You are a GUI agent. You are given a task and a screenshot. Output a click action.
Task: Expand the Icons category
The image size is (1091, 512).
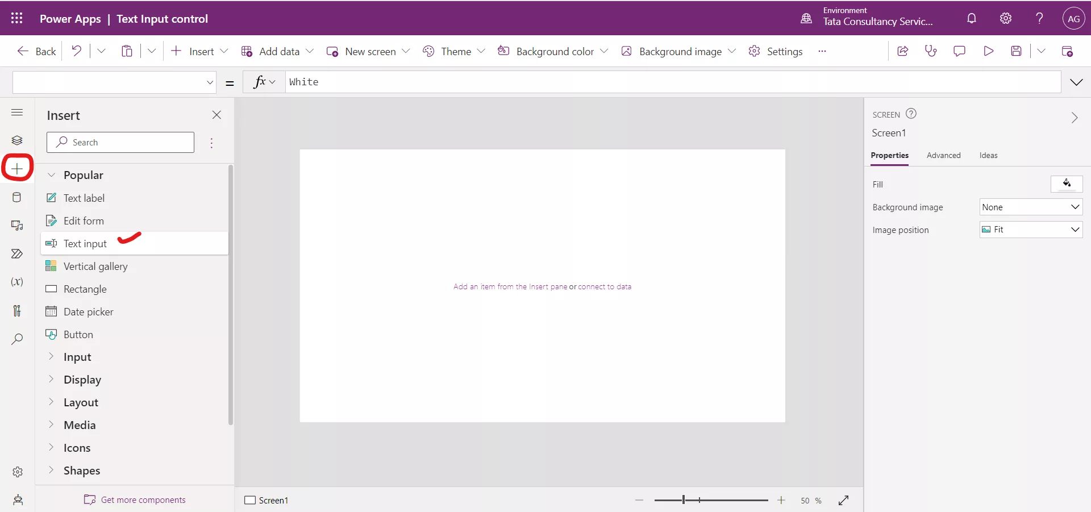tap(77, 448)
